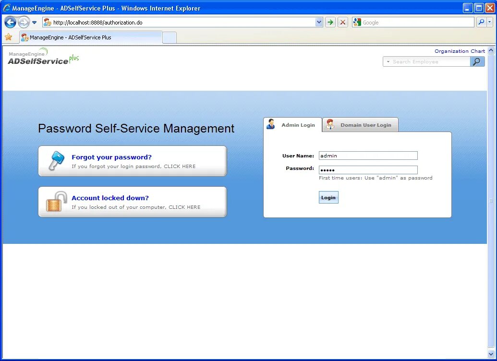The width and height of the screenshot is (497, 361).
Task: Click the browser Forward arrow button
Action: 24,22
